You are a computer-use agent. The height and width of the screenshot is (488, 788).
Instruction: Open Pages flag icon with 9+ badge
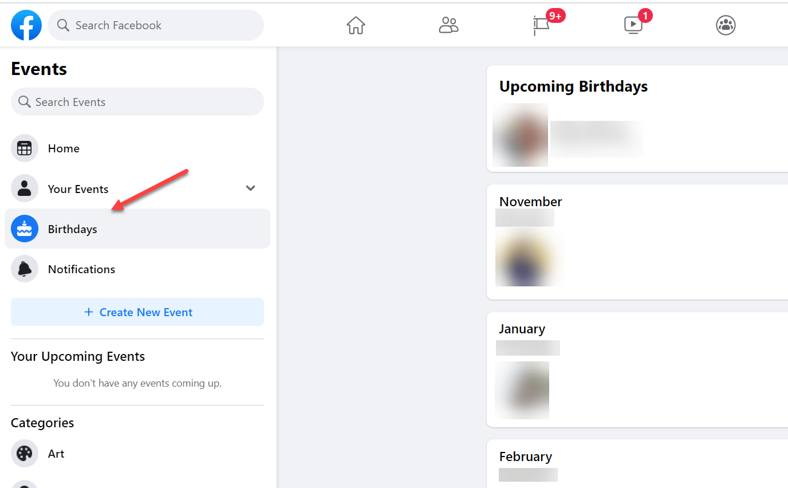[x=541, y=25]
